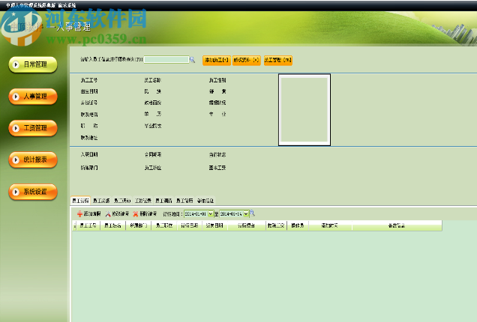Click the 当前状态 field label

click(x=217, y=154)
